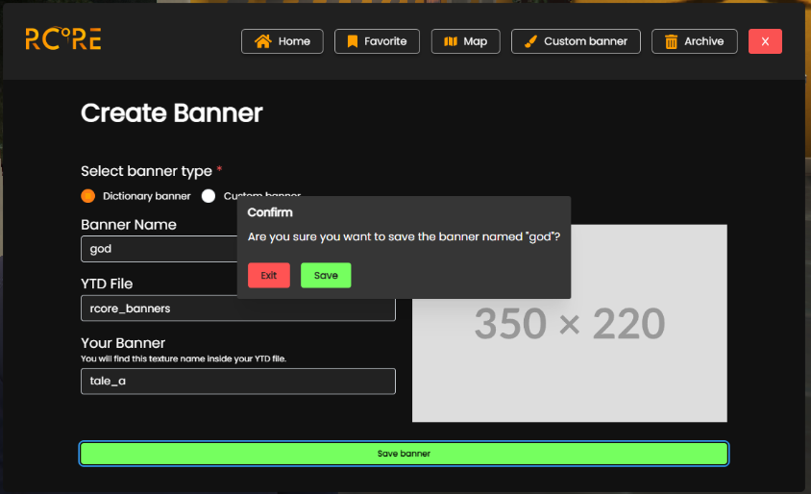Click the Custom banner paintbrush icon
Screen dimensions: 811x494
(x=529, y=41)
